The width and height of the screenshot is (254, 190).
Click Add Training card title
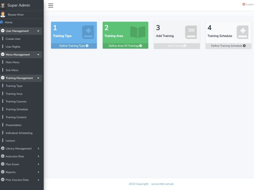165,36
